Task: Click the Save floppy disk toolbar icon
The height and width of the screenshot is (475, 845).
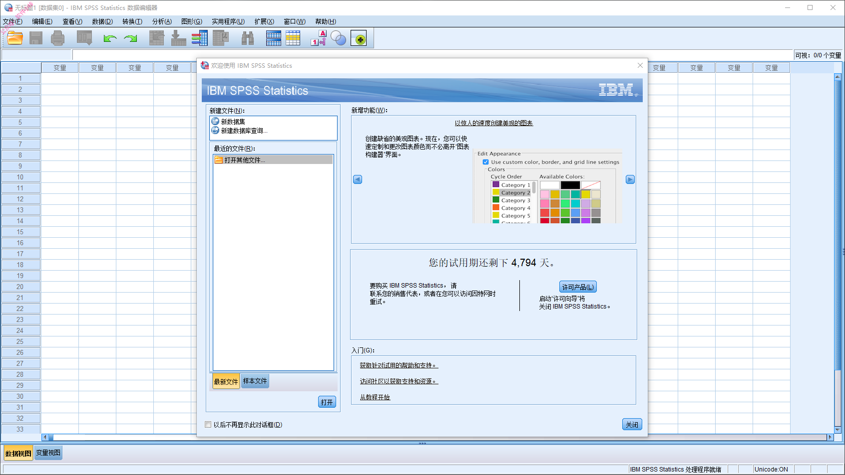Action: [x=36, y=38]
